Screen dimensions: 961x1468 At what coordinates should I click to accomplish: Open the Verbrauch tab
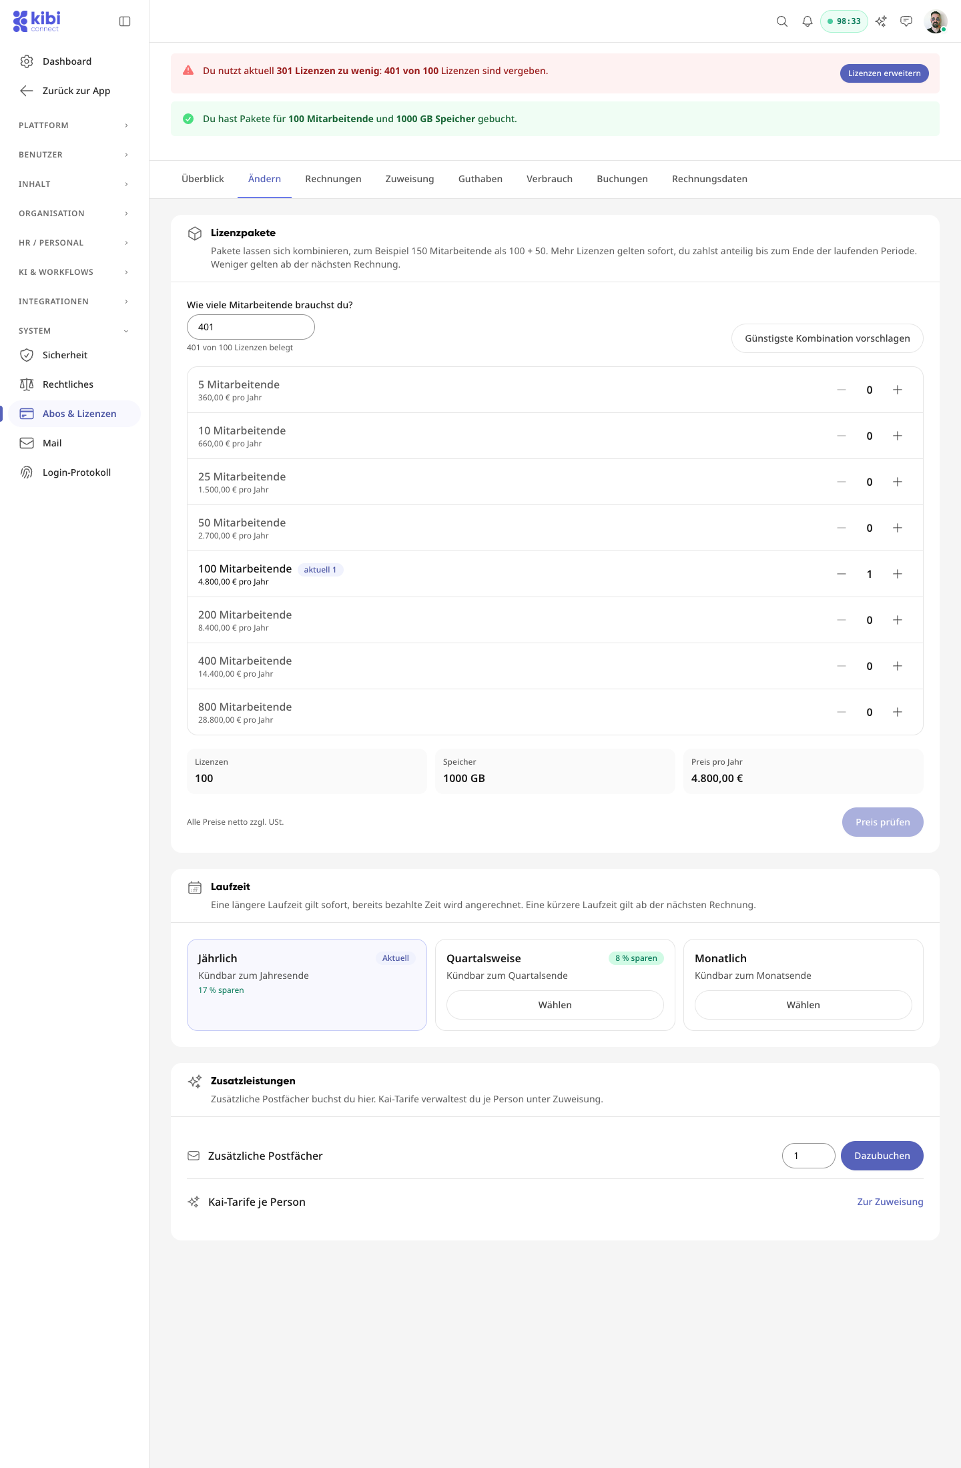(x=549, y=179)
